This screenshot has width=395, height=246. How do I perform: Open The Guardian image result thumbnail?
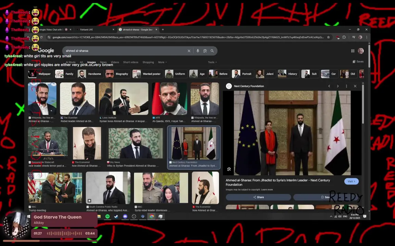click(78, 99)
